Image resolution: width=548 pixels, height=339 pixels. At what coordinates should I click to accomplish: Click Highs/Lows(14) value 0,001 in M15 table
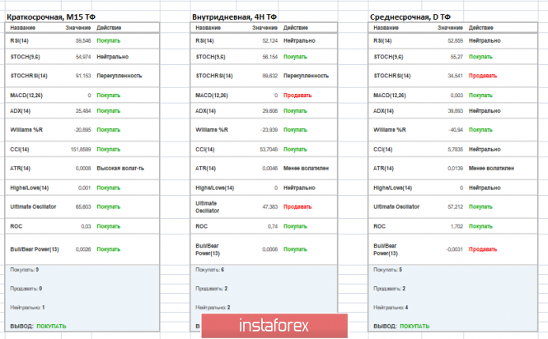point(84,188)
